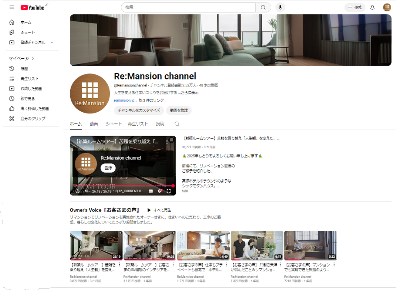Viewport: 396px width, 290px height.
Task: Open options for 苦難を乗り越え「人生観」 video card
Action: pyautogui.click(x=119, y=265)
